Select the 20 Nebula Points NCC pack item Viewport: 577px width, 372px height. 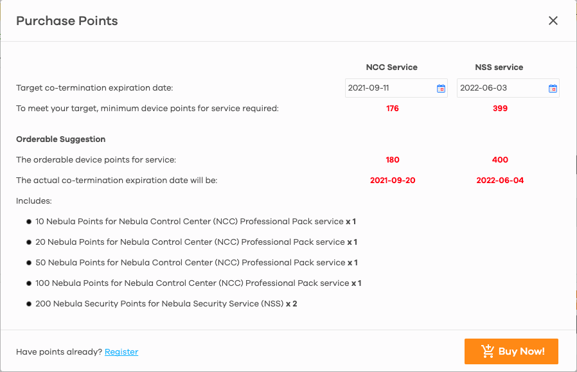[x=197, y=242]
